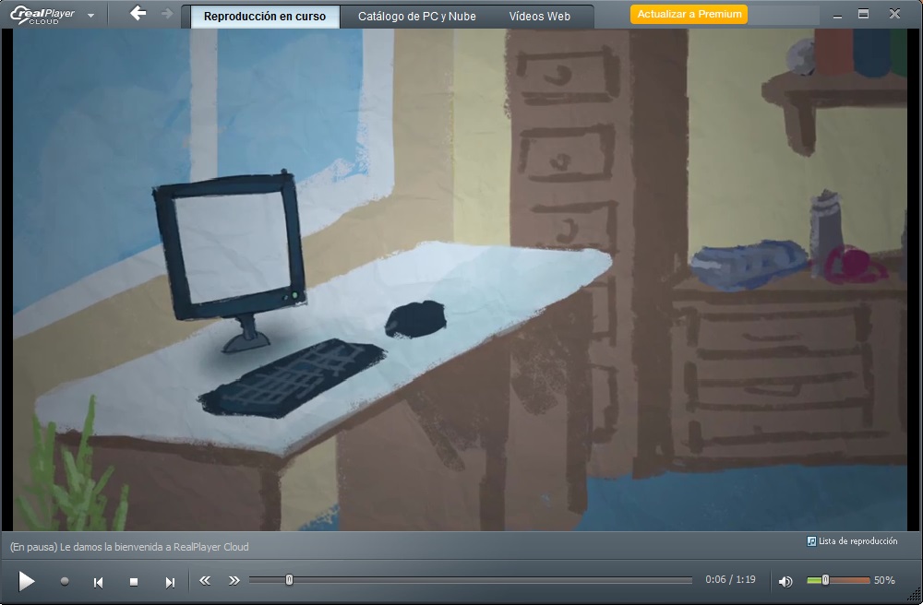This screenshot has height=605, width=923.
Task: Click the seek bar position handle
Action: click(289, 580)
